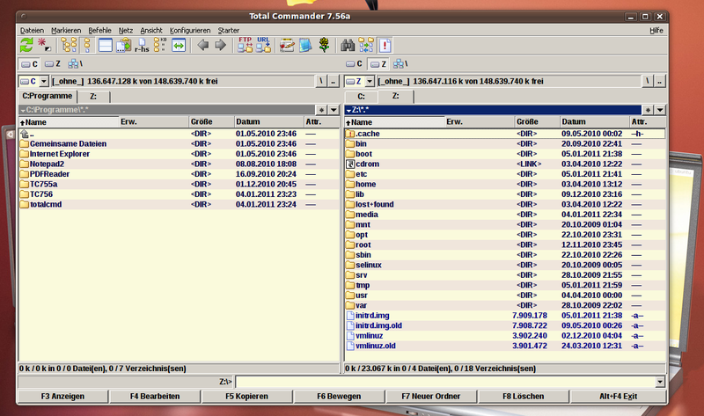
Task: Click F6 Bewegen button
Action: pyautogui.click(x=339, y=397)
